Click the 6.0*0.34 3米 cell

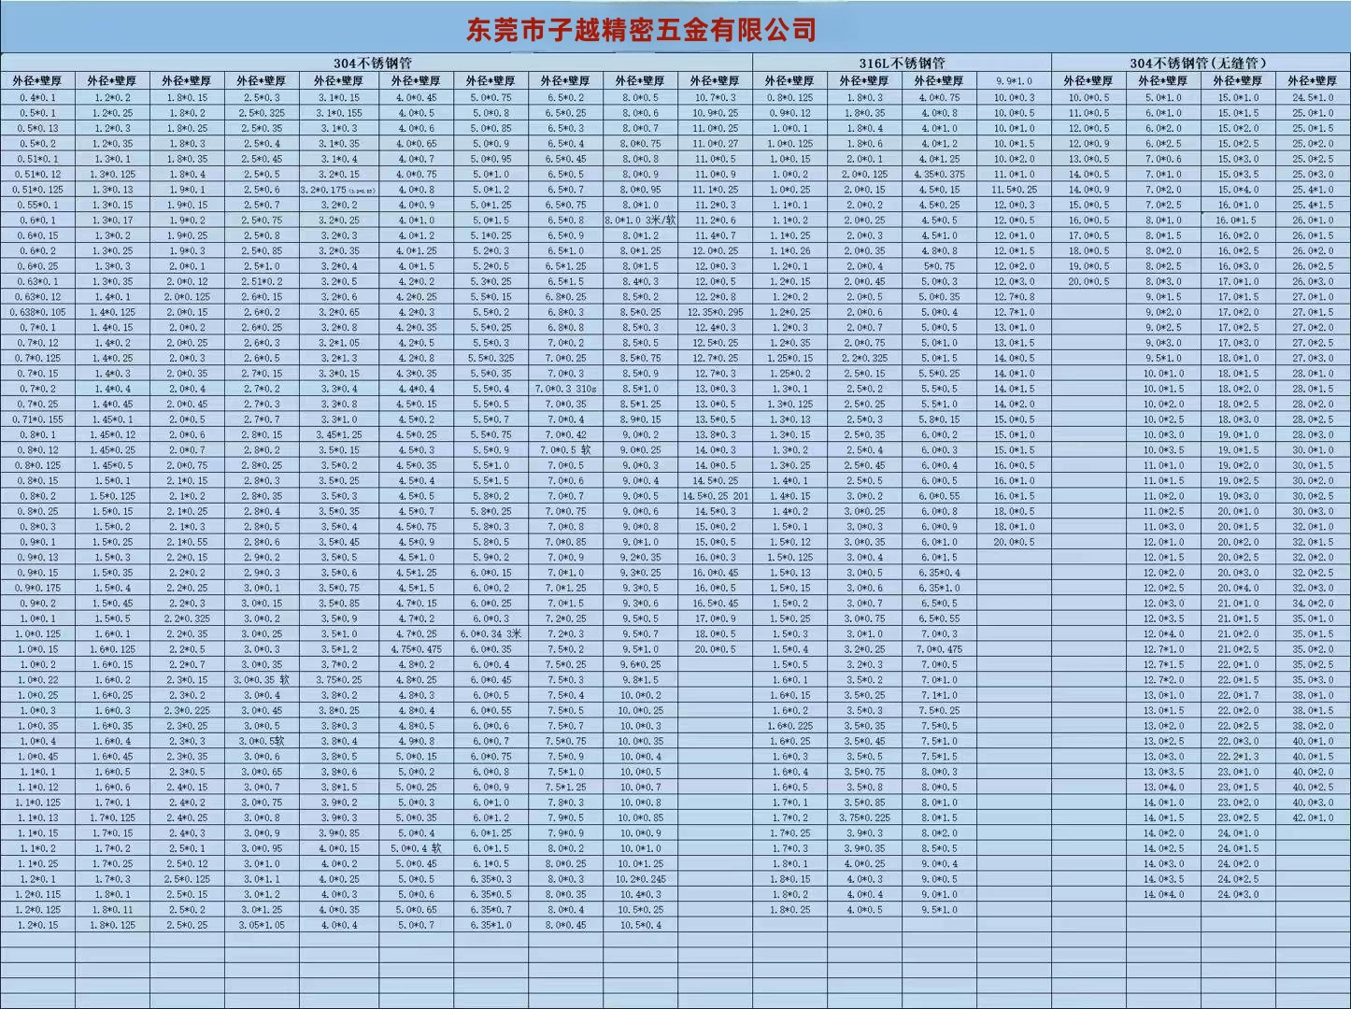pyautogui.click(x=491, y=633)
